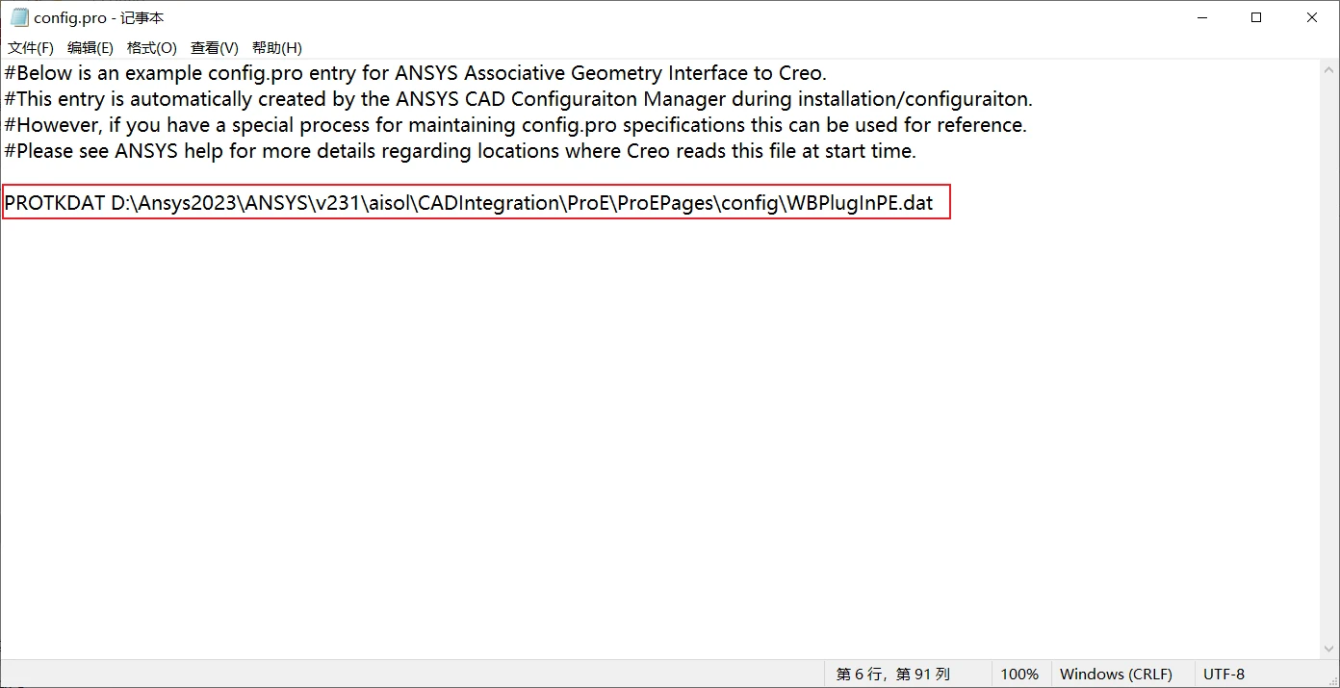The width and height of the screenshot is (1340, 688).
Task: Open the 查看(V) menu
Action: [215, 48]
